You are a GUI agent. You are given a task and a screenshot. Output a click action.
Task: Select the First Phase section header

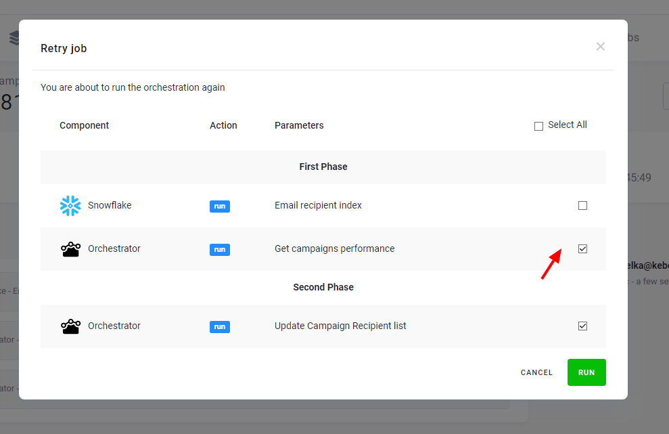pos(323,167)
